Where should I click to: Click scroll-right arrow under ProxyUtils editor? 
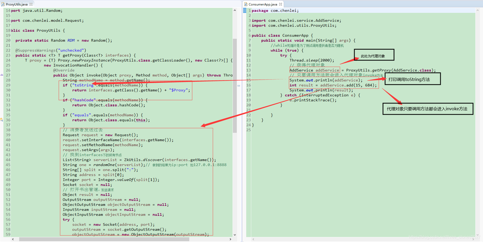(230, 239)
